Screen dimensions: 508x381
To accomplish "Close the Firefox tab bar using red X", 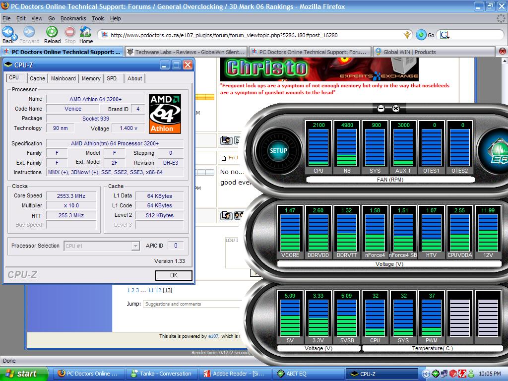I will pyautogui.click(x=502, y=51).
